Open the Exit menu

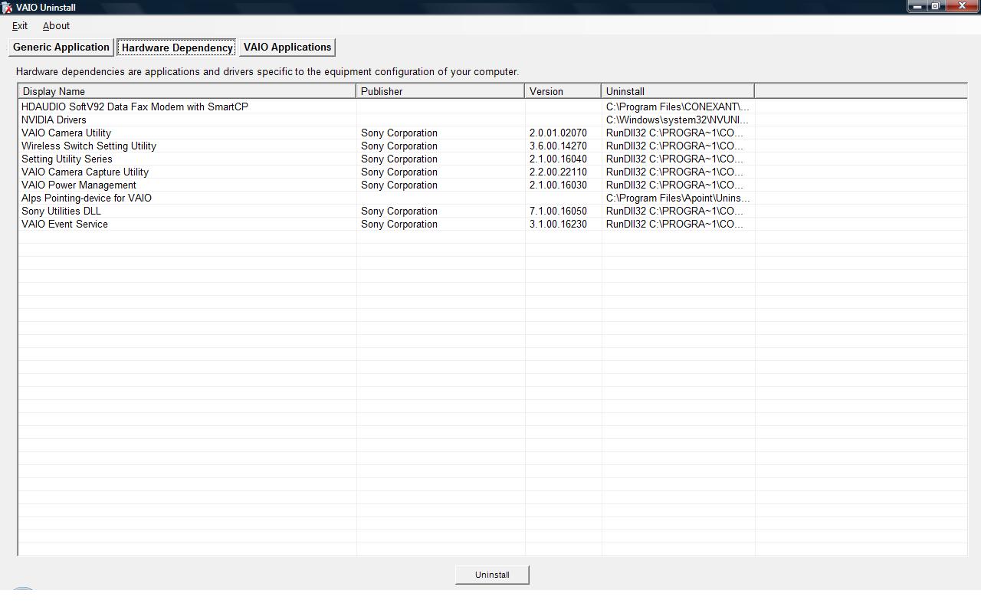point(20,25)
